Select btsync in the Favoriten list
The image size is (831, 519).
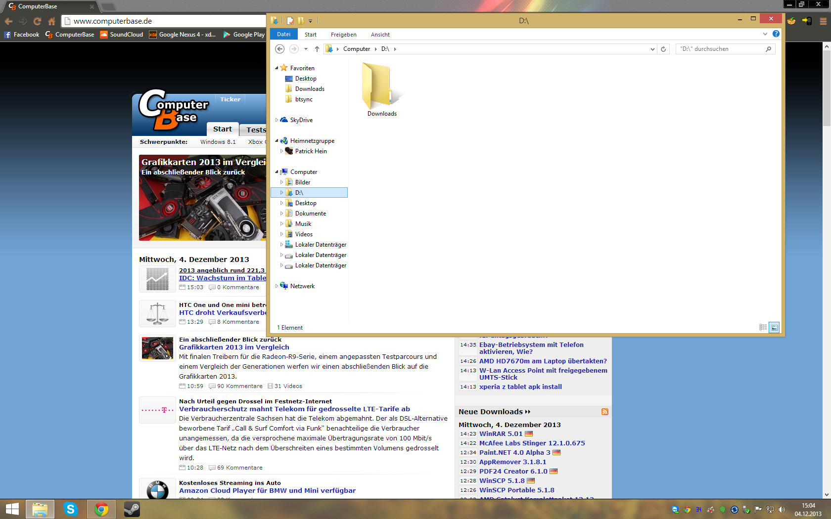(304, 99)
